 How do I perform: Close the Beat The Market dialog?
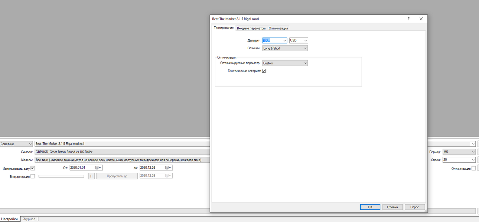point(421,19)
